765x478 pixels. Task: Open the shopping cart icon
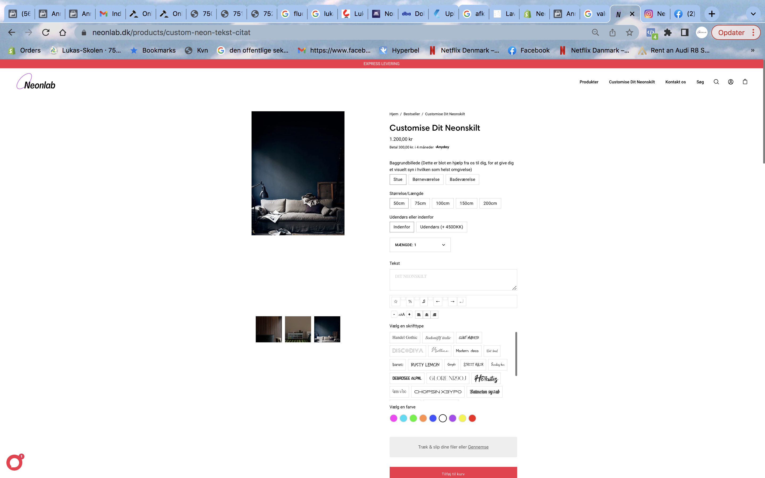click(x=745, y=82)
